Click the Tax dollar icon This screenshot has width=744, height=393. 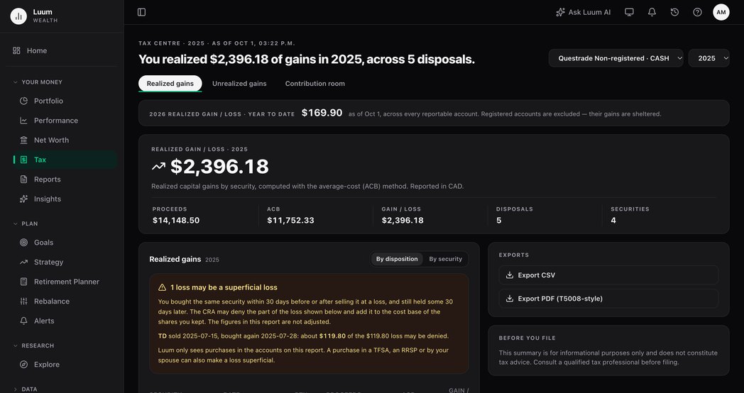(23, 160)
